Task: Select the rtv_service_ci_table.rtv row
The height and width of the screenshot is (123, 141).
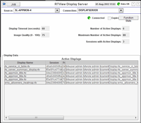Action: click(x=71, y=66)
